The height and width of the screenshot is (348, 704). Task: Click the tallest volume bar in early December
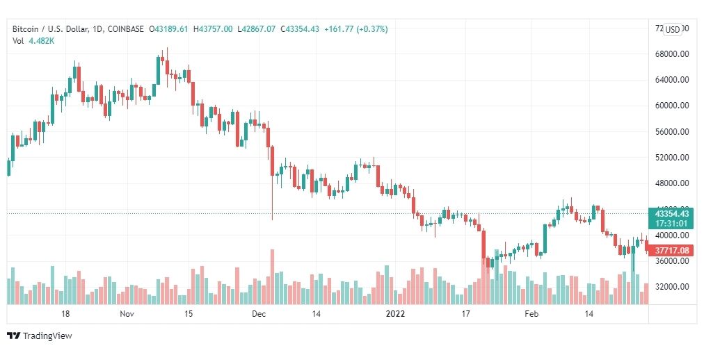pyautogui.click(x=272, y=276)
